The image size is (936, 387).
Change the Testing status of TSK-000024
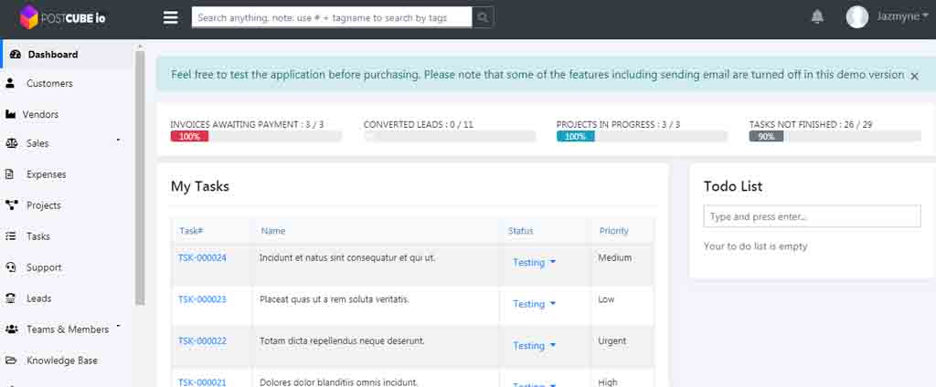tap(534, 262)
